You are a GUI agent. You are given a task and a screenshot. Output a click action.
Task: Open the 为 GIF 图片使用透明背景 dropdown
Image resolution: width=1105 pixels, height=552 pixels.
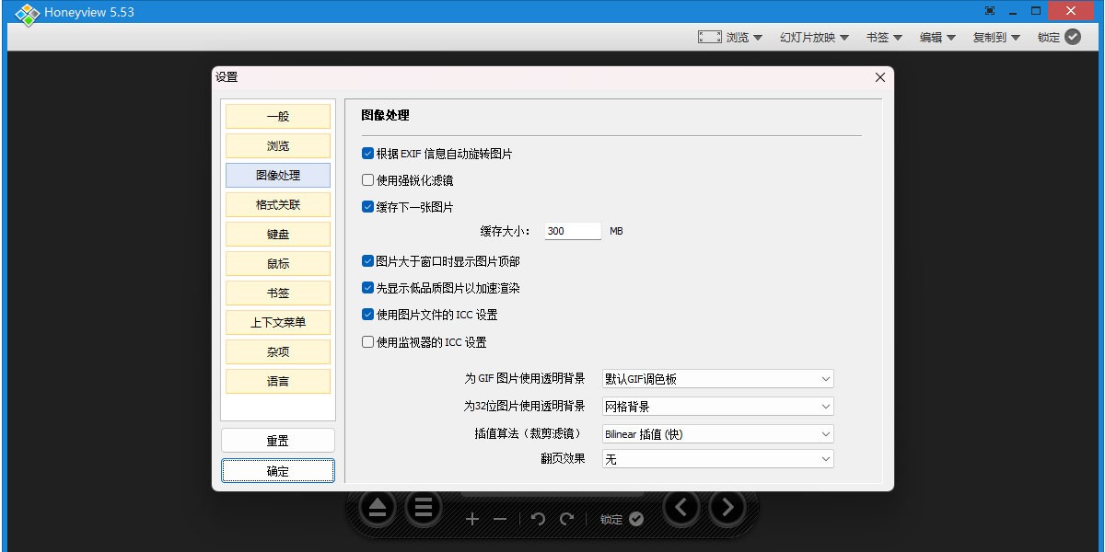717,379
